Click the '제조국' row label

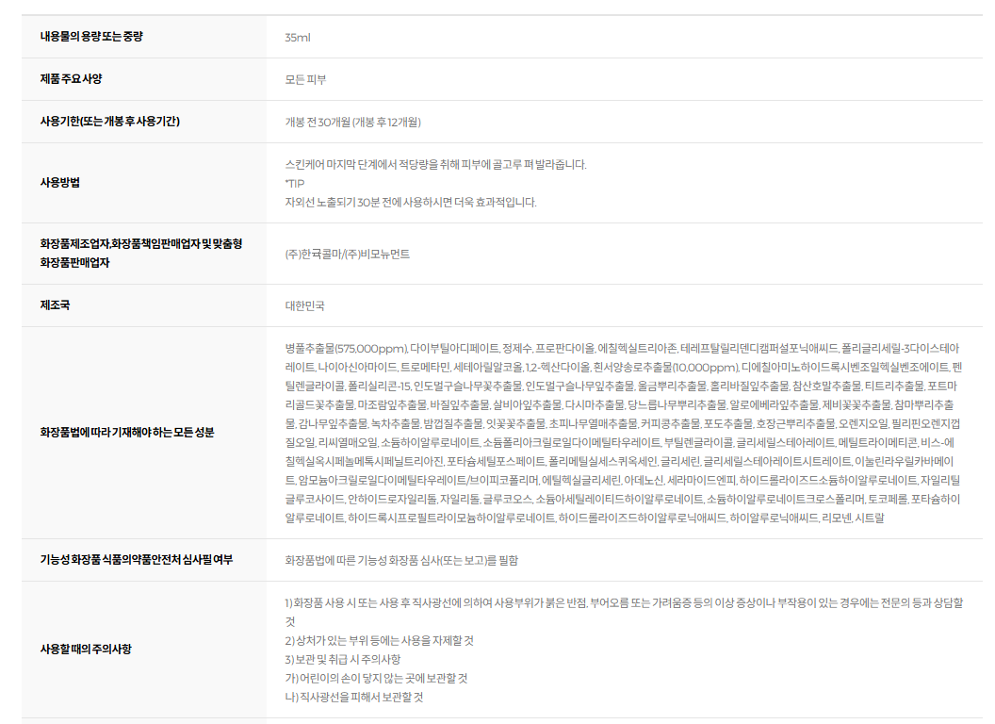(54, 305)
